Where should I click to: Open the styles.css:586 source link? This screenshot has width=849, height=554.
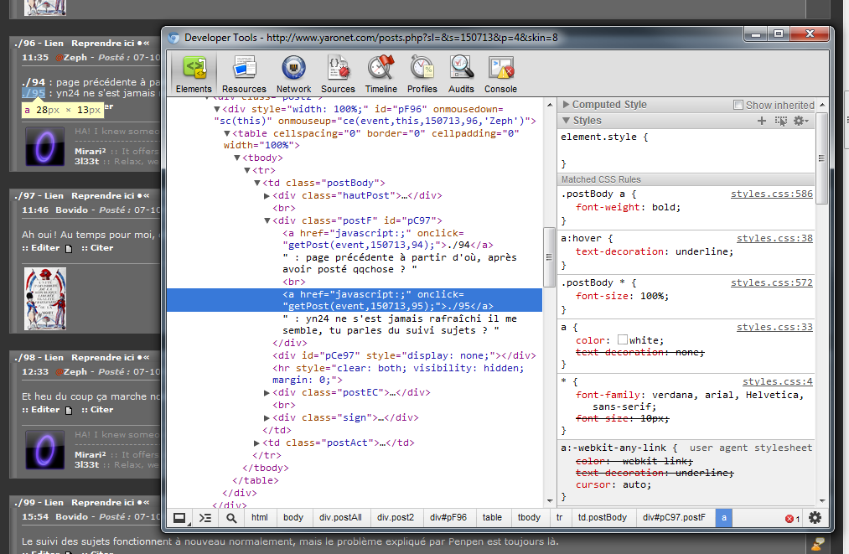(x=771, y=194)
